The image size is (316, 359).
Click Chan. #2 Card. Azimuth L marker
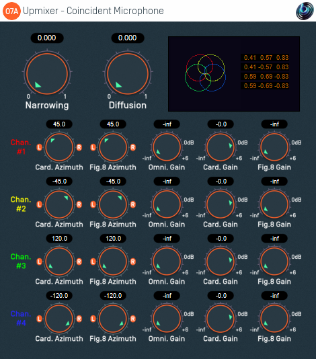point(39,204)
